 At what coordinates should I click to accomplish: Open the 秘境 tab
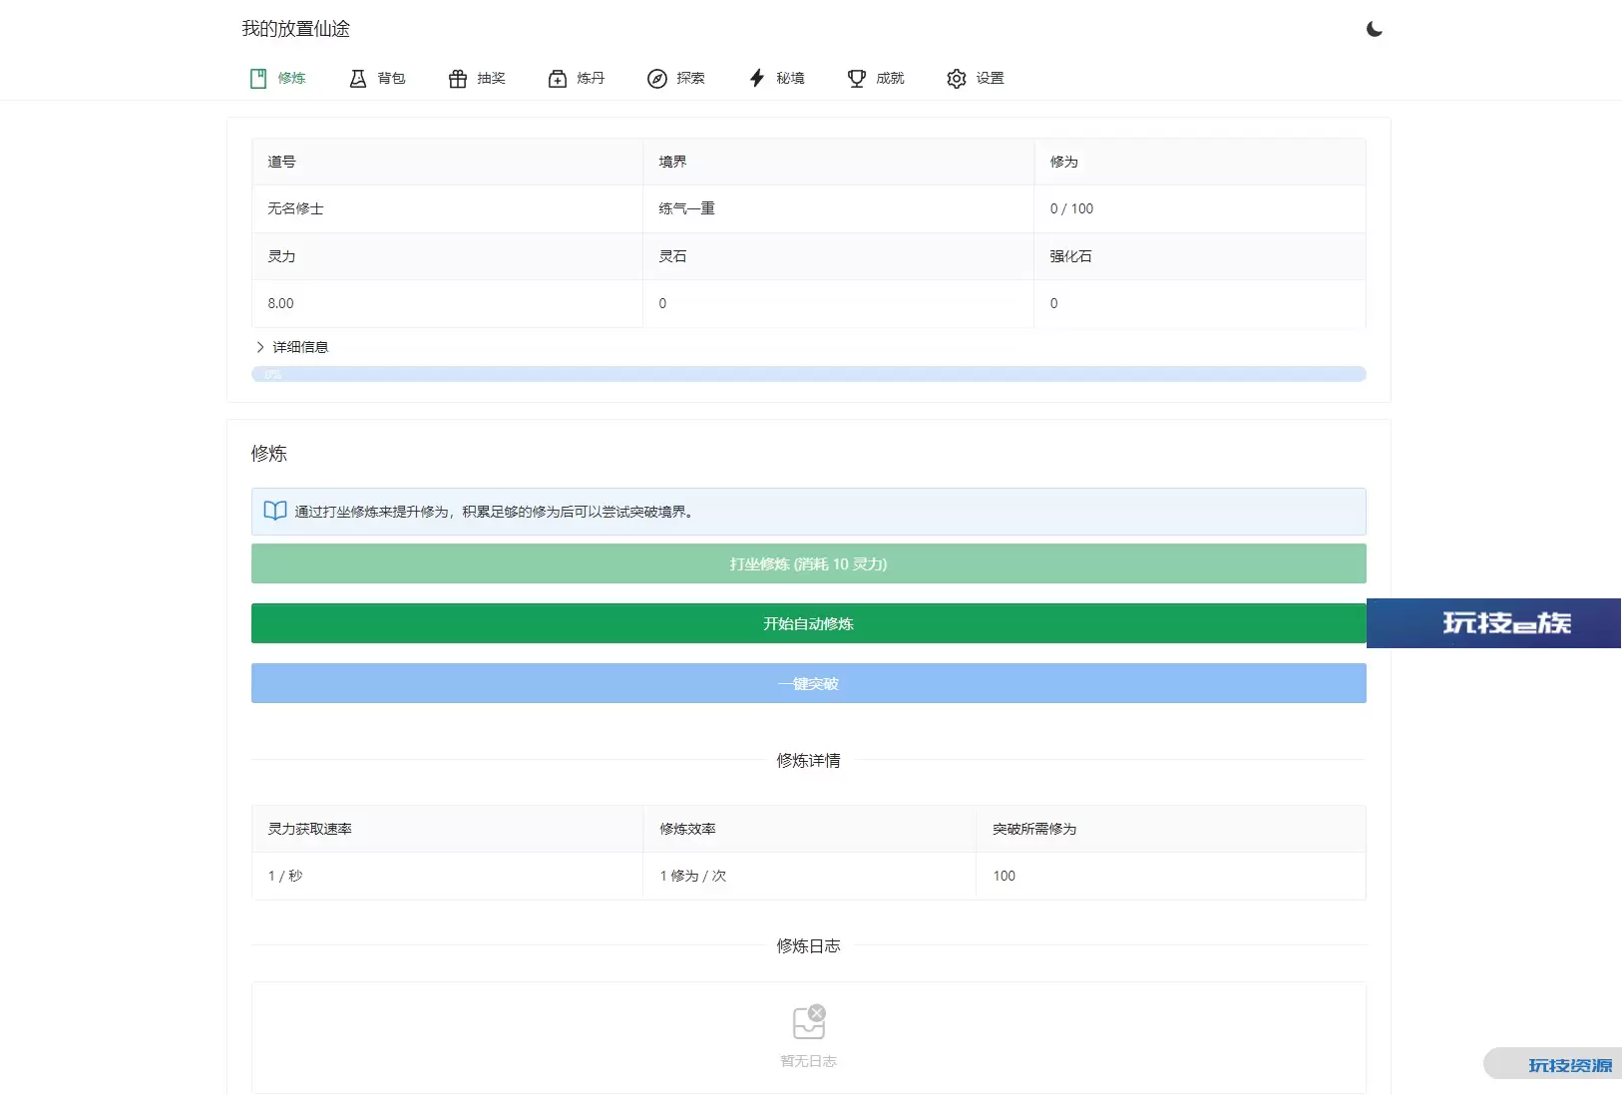tap(776, 78)
